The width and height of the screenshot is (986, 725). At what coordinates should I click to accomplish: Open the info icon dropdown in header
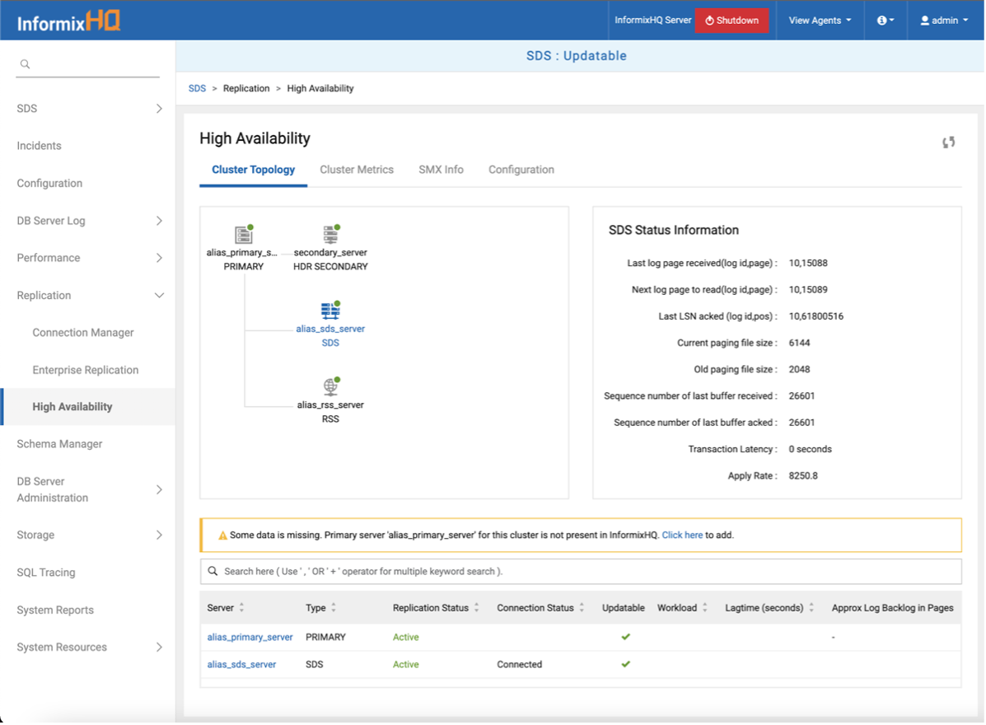click(x=886, y=21)
